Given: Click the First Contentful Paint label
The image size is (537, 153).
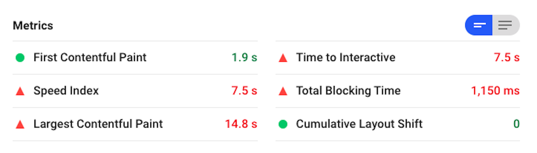Looking at the screenshot, I should 90,58.
